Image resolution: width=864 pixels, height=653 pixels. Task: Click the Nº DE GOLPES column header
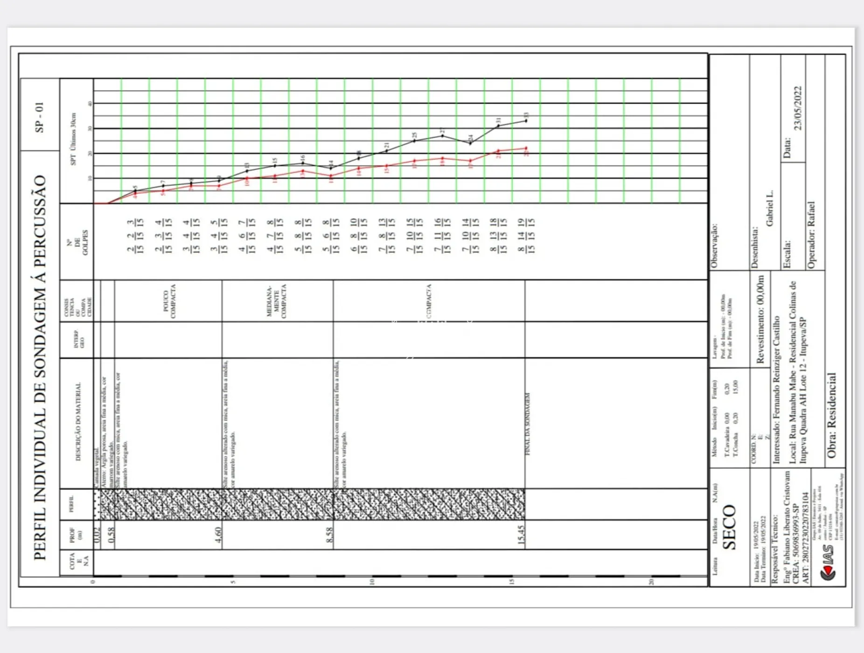tap(78, 242)
